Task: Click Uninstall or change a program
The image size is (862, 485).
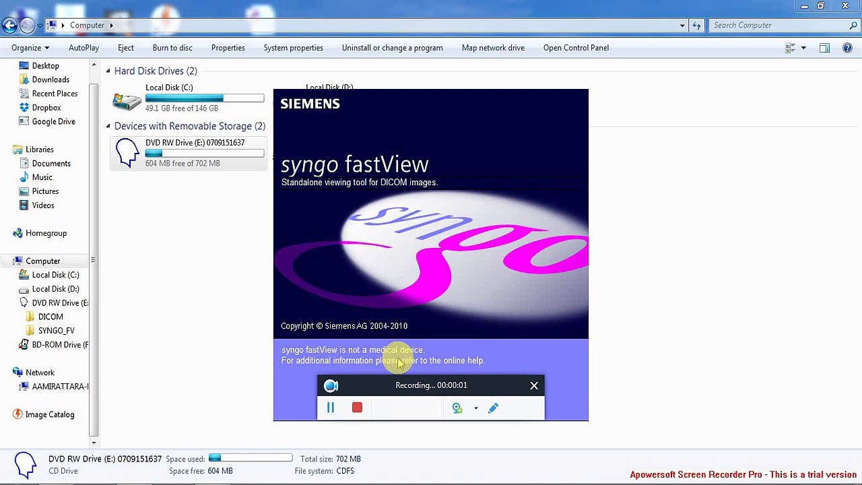Action: pyautogui.click(x=392, y=48)
